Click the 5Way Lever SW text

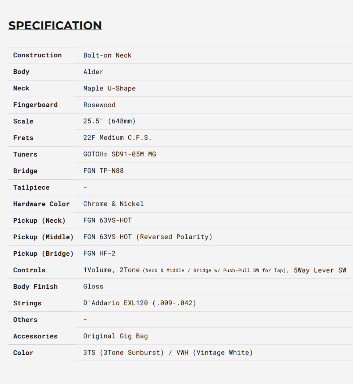(x=320, y=270)
